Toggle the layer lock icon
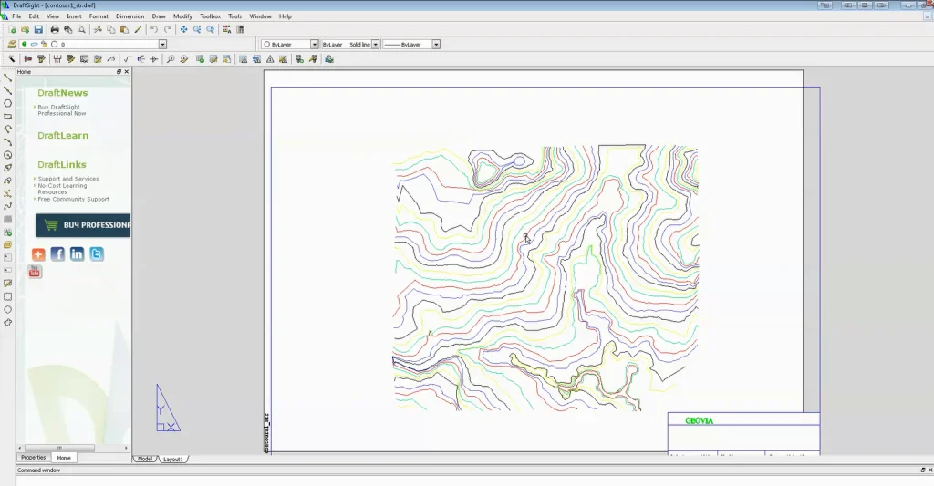 tap(44, 44)
